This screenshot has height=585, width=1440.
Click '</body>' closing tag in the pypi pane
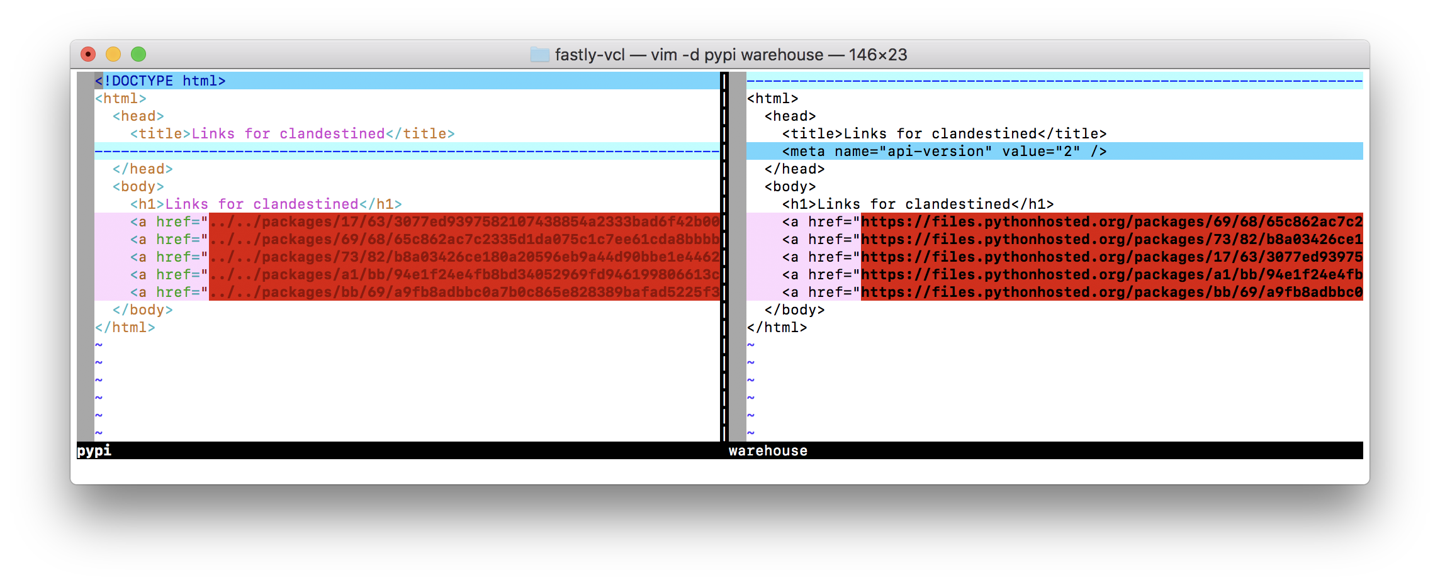143,309
